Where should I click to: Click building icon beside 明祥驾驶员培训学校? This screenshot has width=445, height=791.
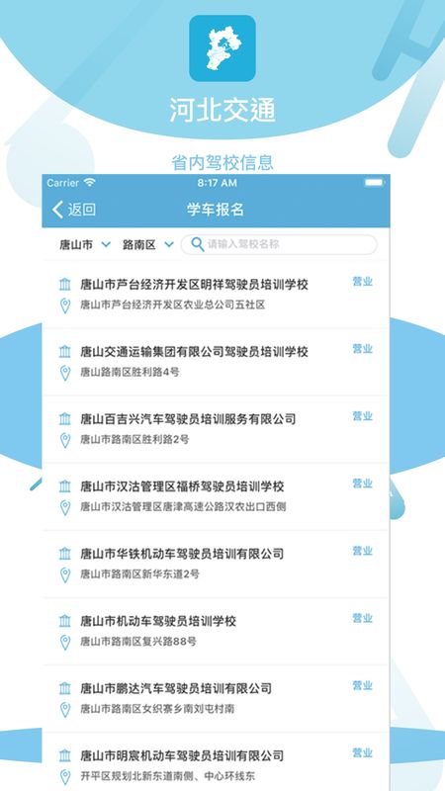[65, 284]
